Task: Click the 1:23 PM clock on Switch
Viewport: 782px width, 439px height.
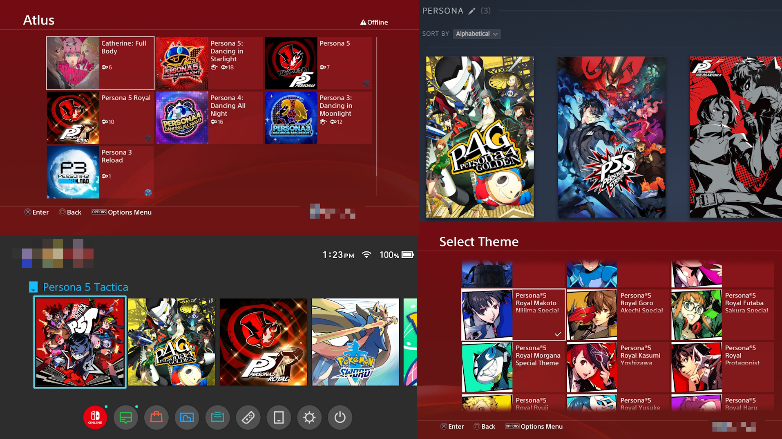Action: click(338, 255)
